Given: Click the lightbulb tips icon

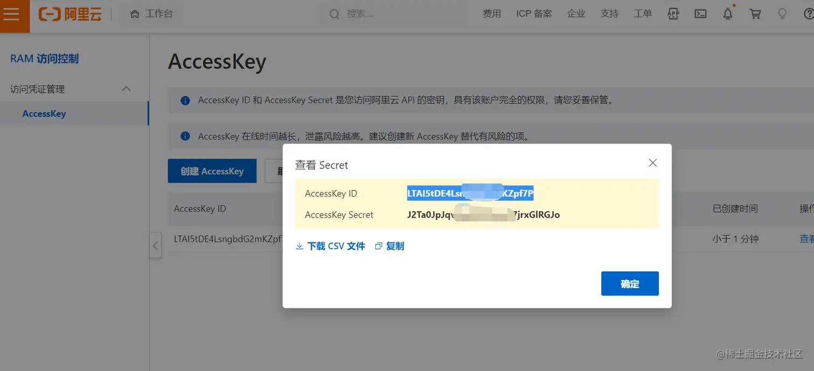Looking at the screenshot, I should coord(783,14).
